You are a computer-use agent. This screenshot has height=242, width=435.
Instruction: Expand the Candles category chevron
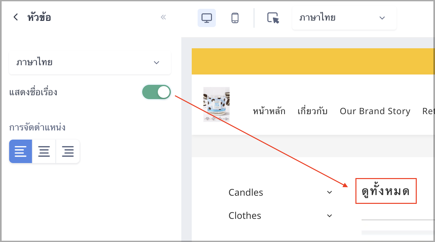(329, 192)
